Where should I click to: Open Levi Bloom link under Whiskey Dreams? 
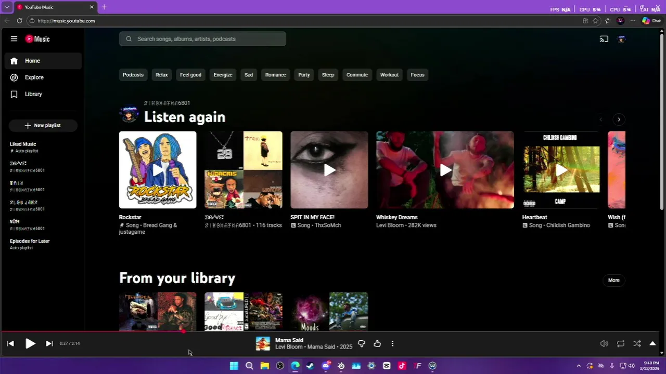click(390, 225)
